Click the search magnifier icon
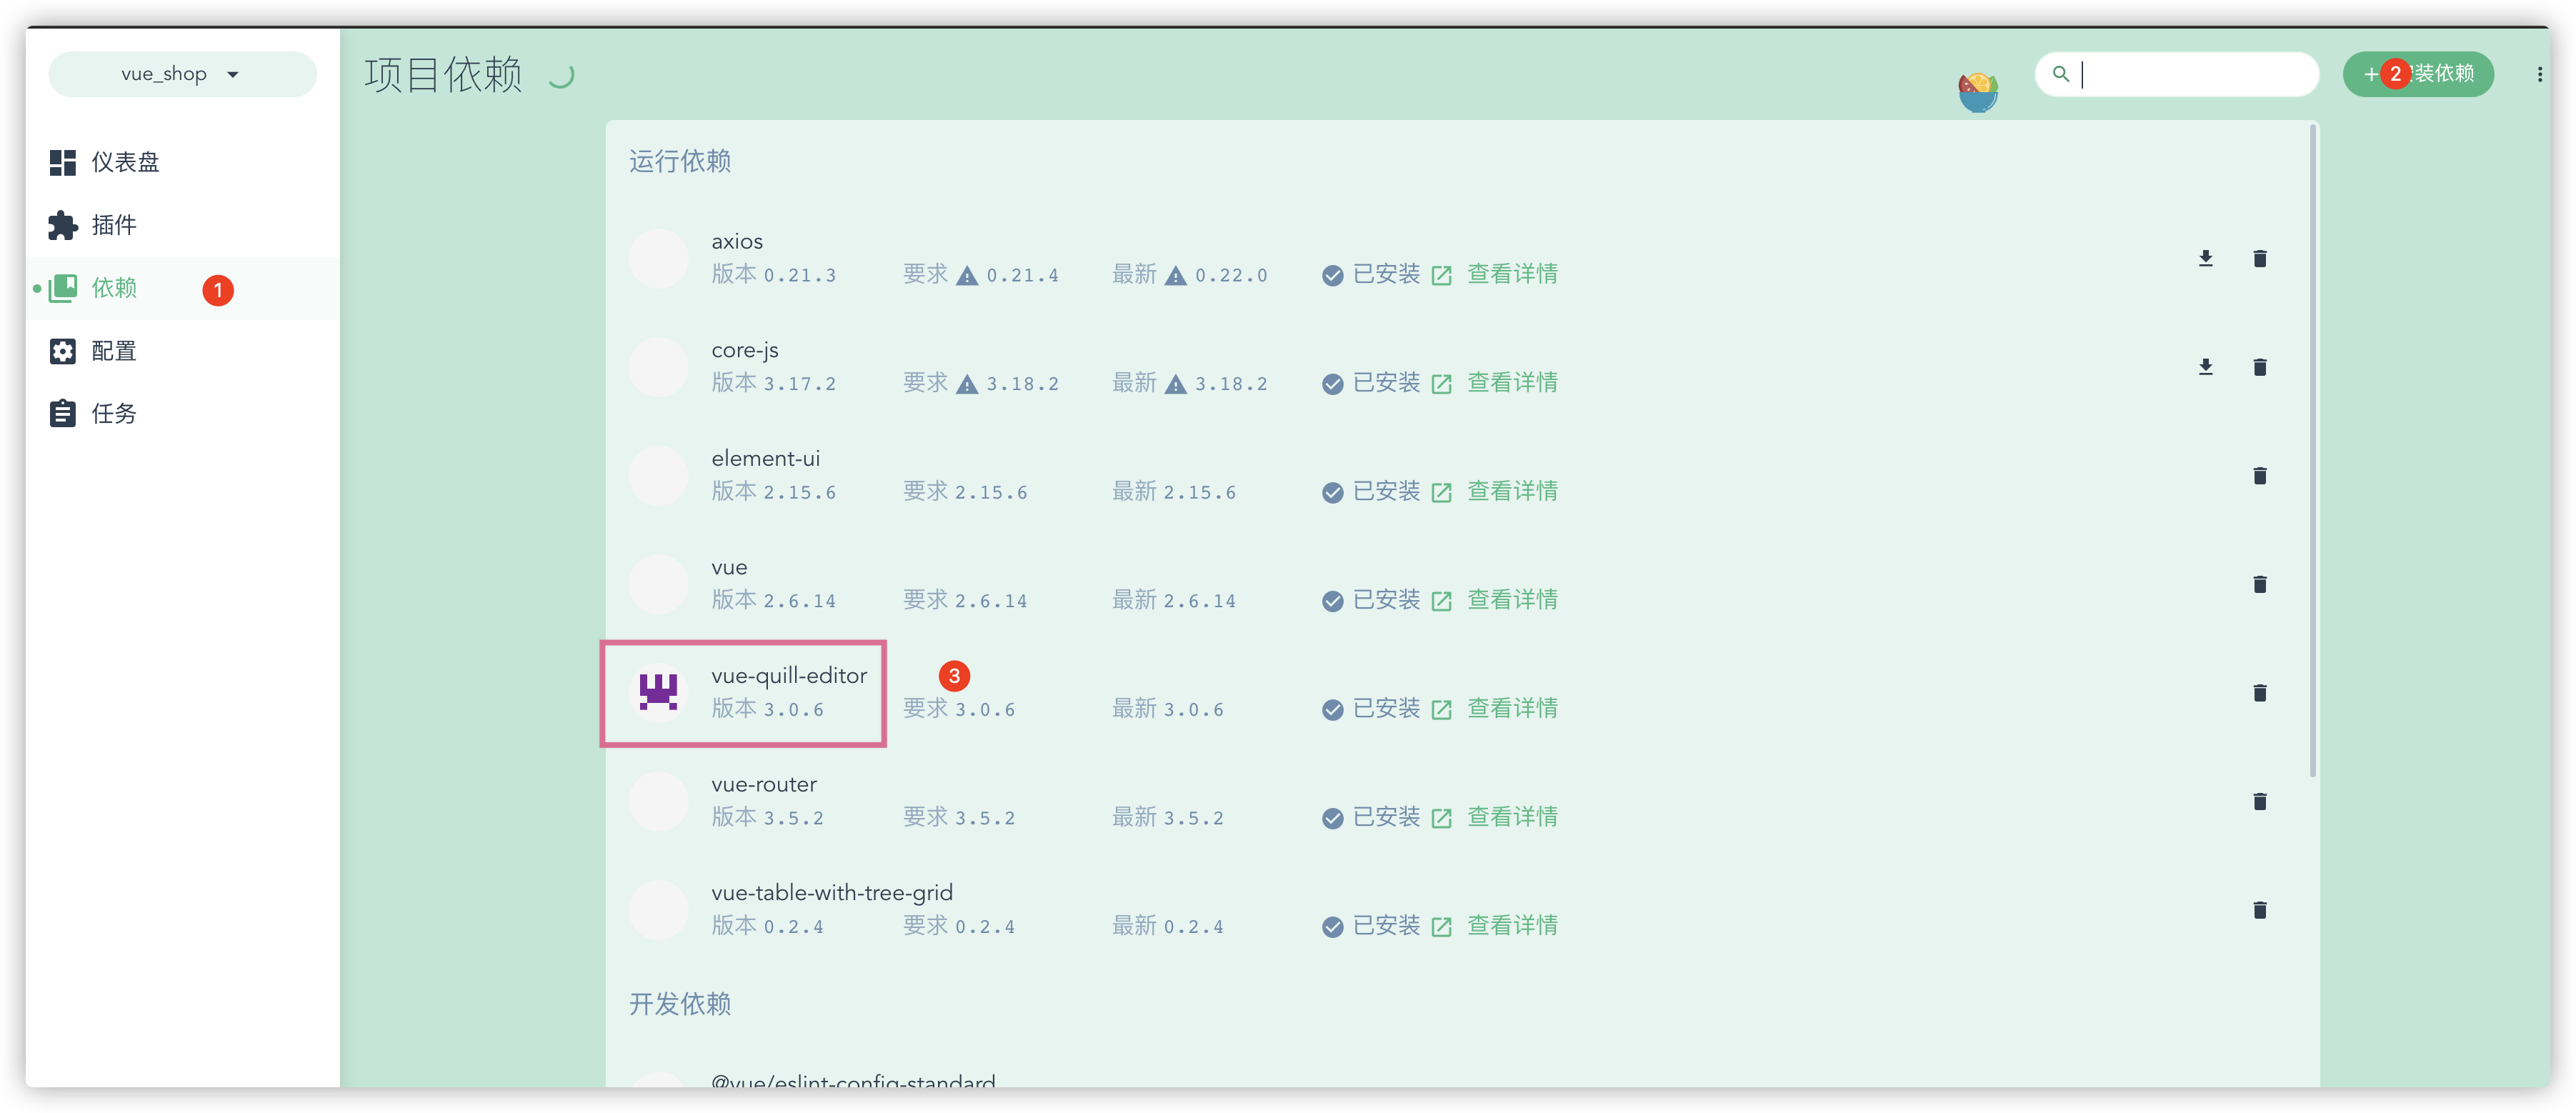Screen dimensions: 2576x1113 point(2060,74)
